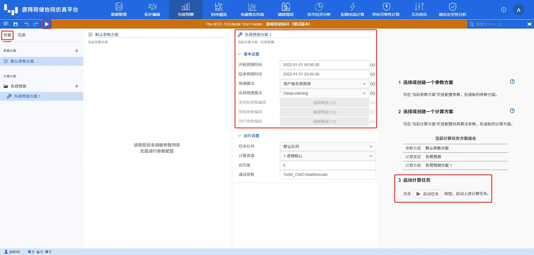The height and width of the screenshot is (255, 534).
Task: Open the 拓扑编辑 topology editor module
Action: point(152,10)
